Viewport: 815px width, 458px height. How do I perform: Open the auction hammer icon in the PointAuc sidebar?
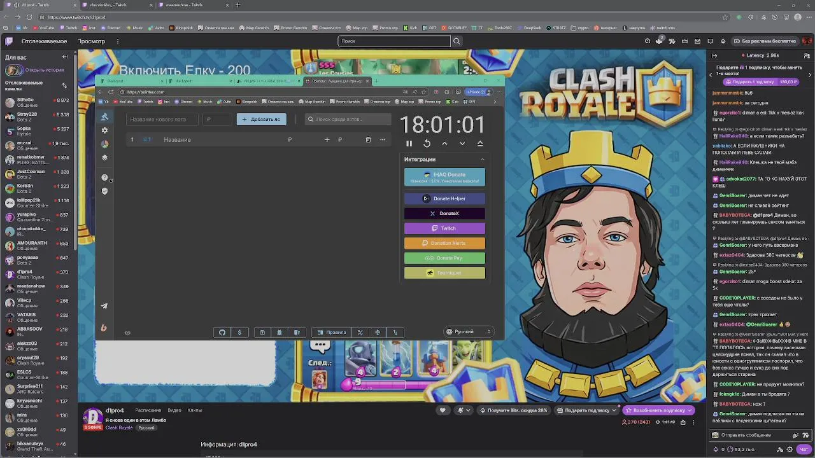tap(104, 116)
